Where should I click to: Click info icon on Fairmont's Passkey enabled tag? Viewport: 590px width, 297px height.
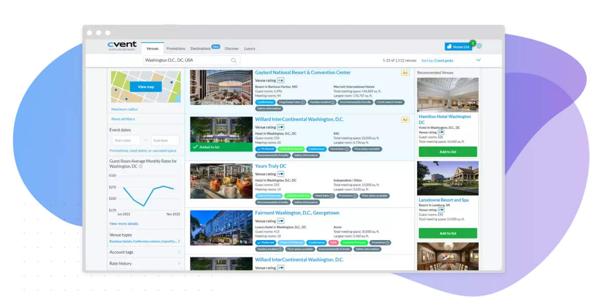(x=280, y=249)
